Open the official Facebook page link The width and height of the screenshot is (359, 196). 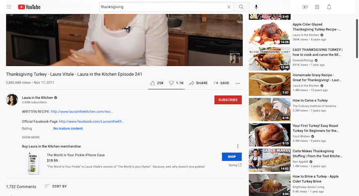(92, 122)
